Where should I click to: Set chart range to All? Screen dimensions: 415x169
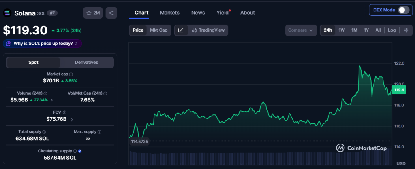[x=378, y=30]
